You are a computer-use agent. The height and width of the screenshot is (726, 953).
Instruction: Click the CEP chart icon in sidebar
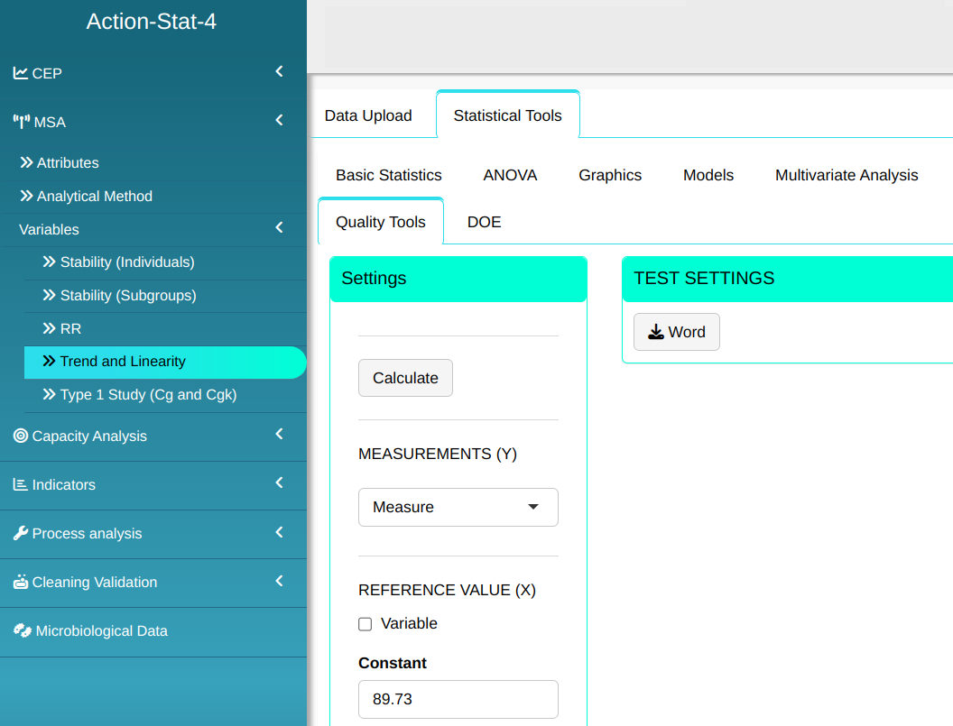(x=21, y=73)
